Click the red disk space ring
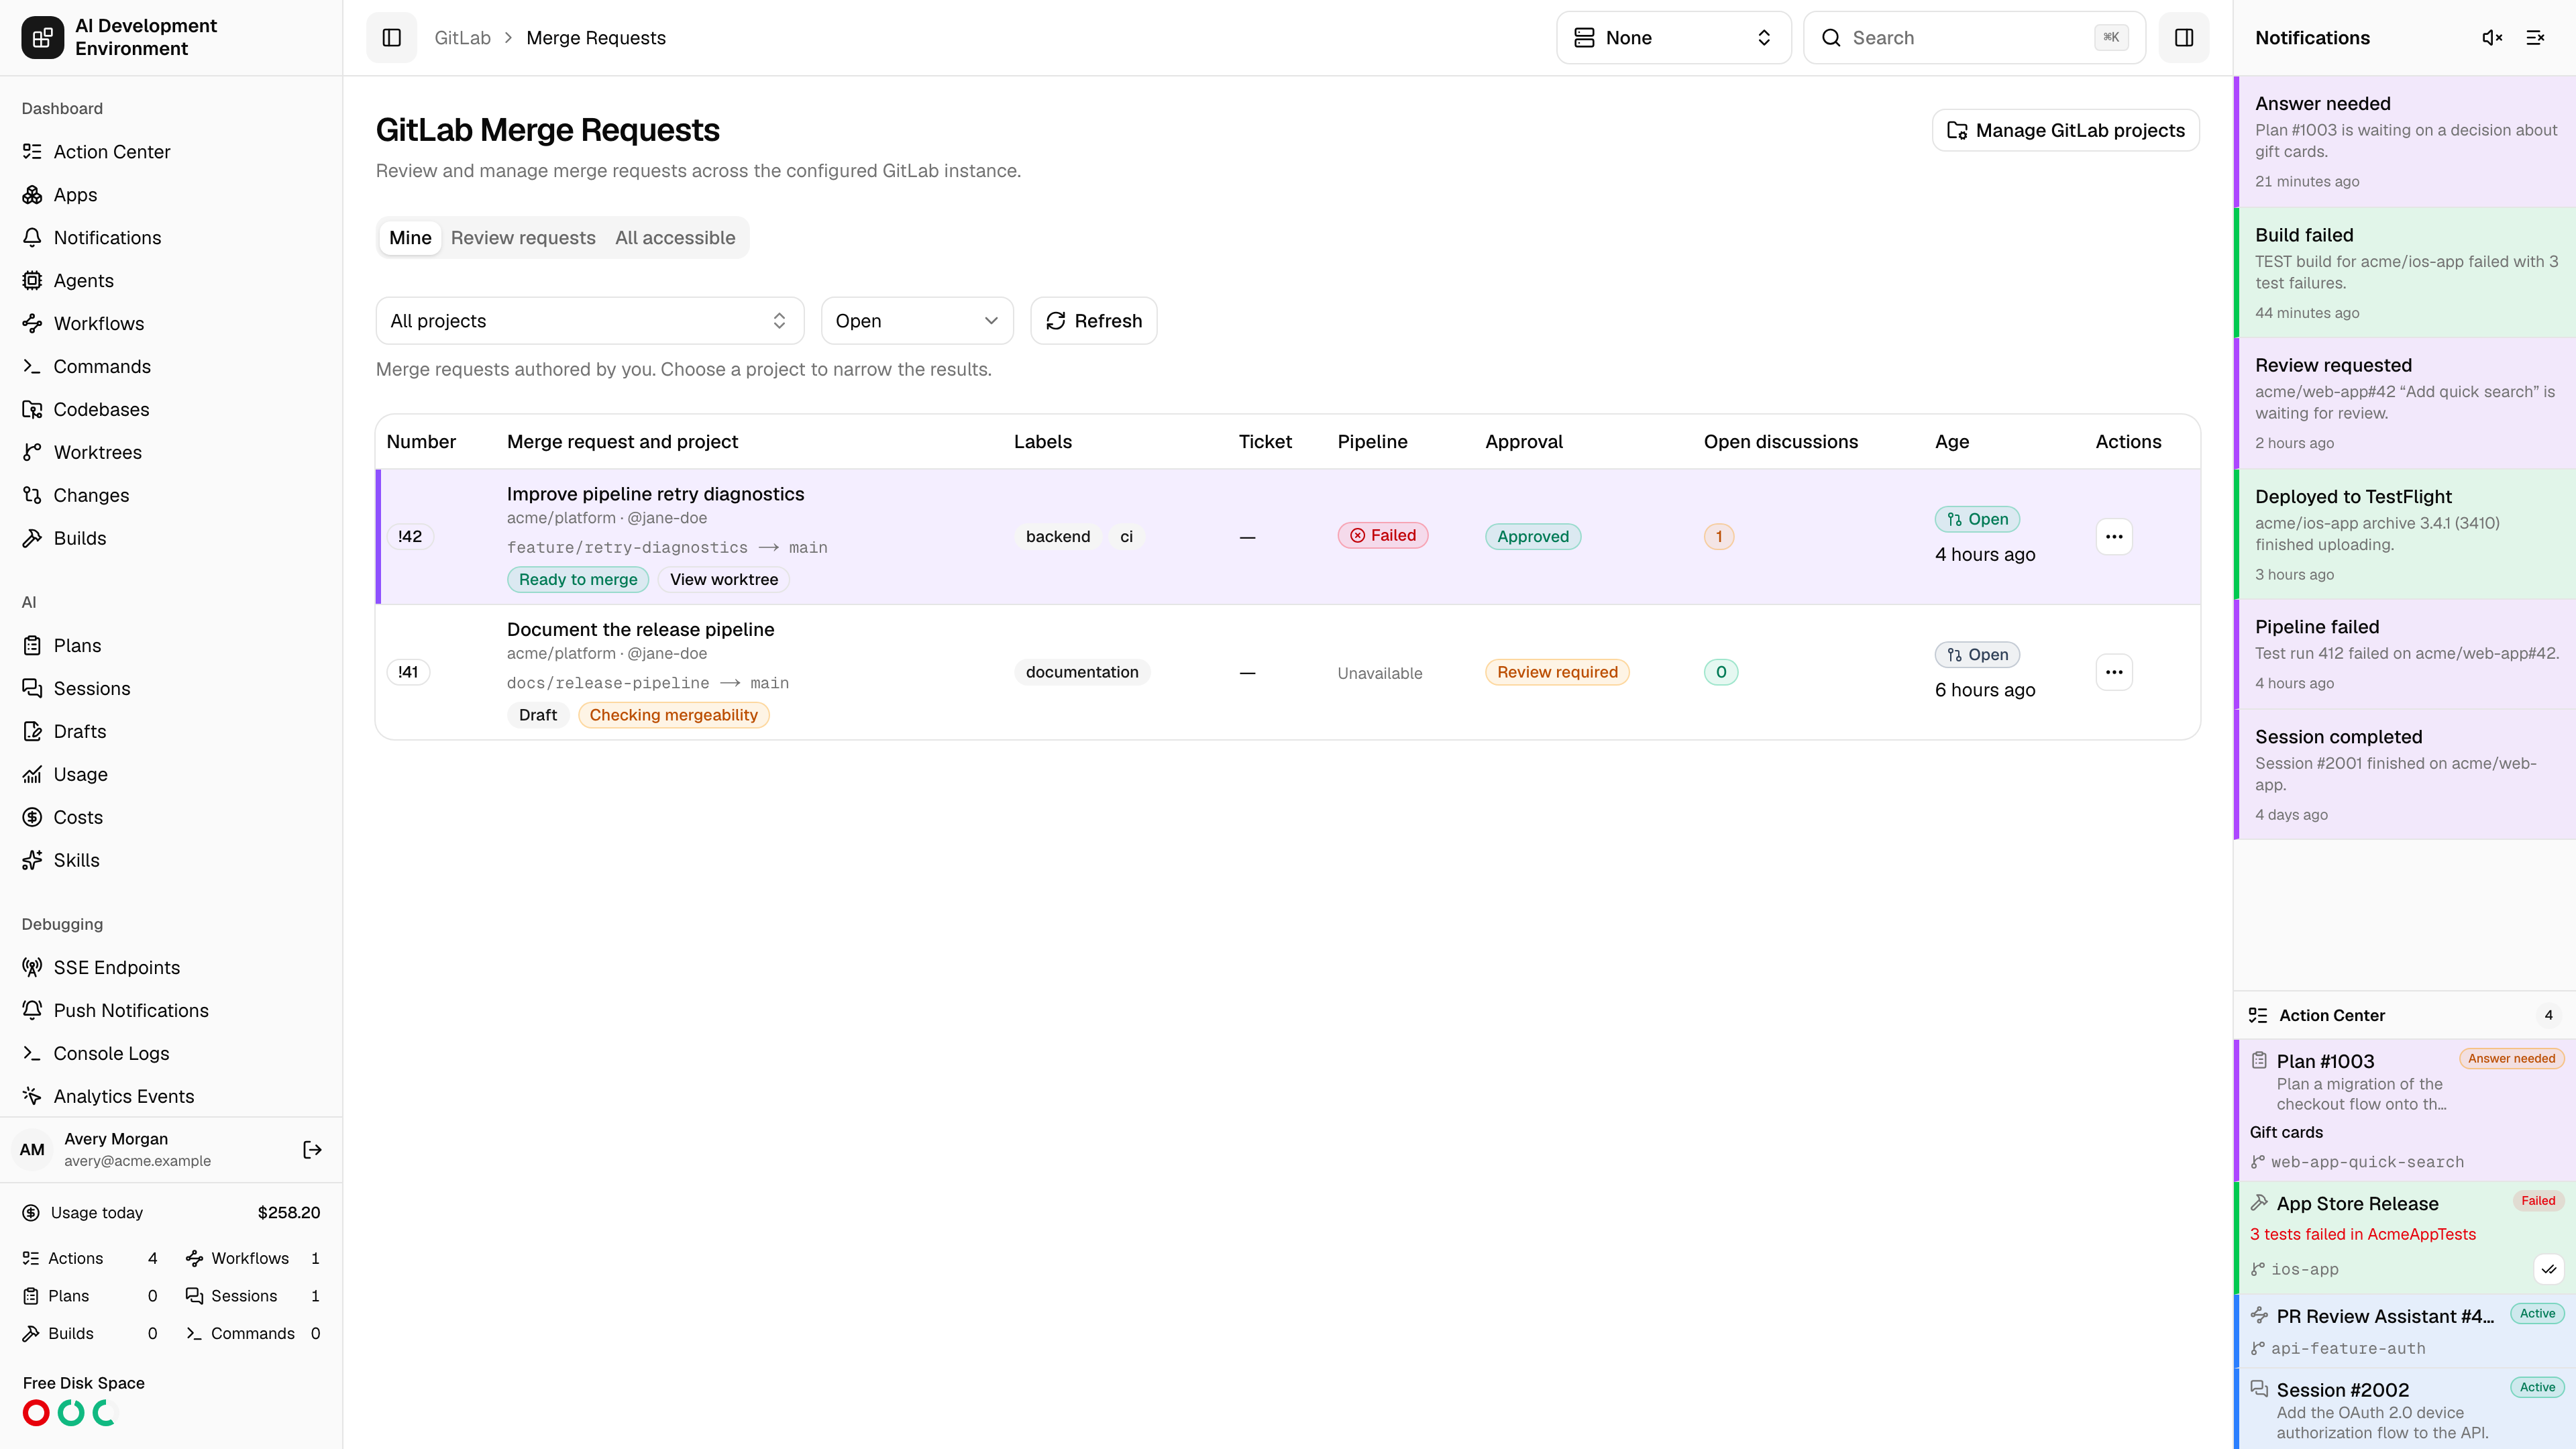This screenshot has width=2576, height=1449. [36, 1413]
